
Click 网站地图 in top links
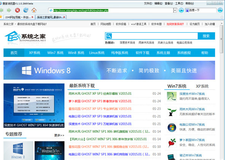106,24
